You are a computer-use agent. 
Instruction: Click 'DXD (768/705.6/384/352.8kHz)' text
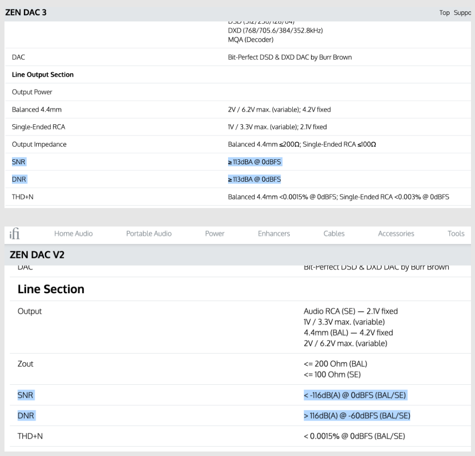275,30
